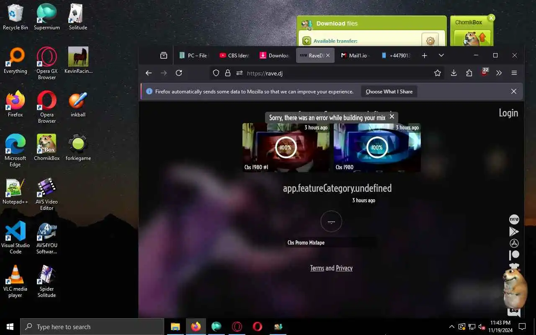The width and height of the screenshot is (536, 335).
Task: Click the Cbs Promo Mixtape progress circle
Action: tap(331, 222)
